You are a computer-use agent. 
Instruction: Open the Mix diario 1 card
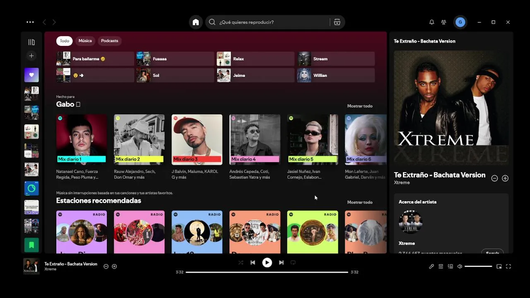(82, 147)
